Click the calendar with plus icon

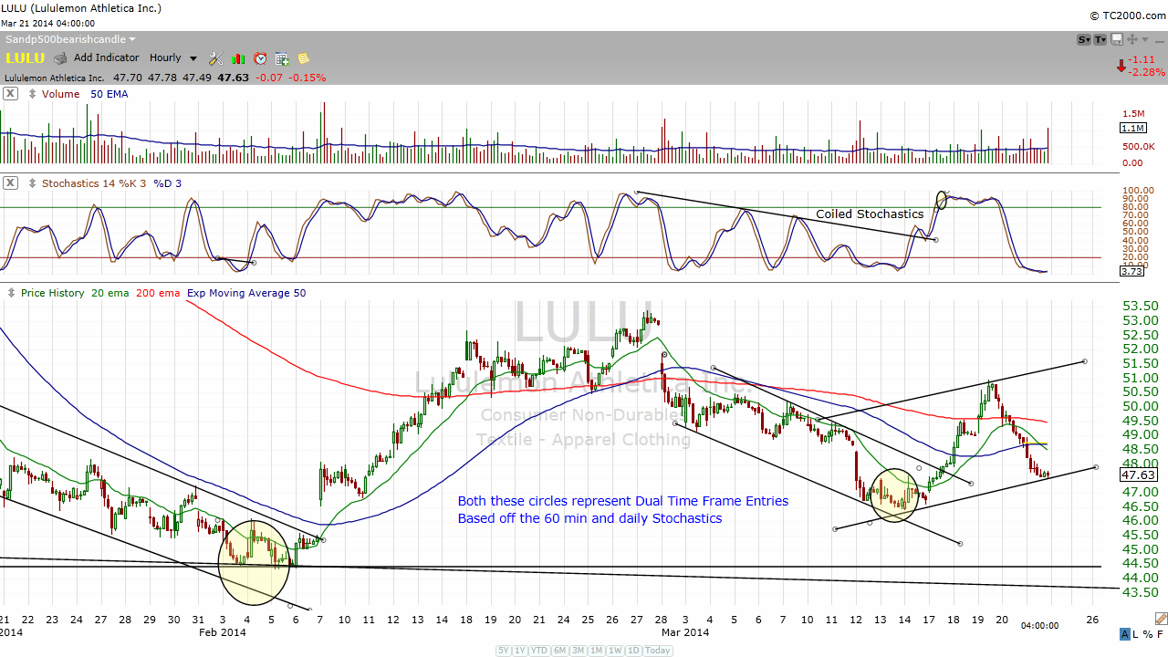282,58
